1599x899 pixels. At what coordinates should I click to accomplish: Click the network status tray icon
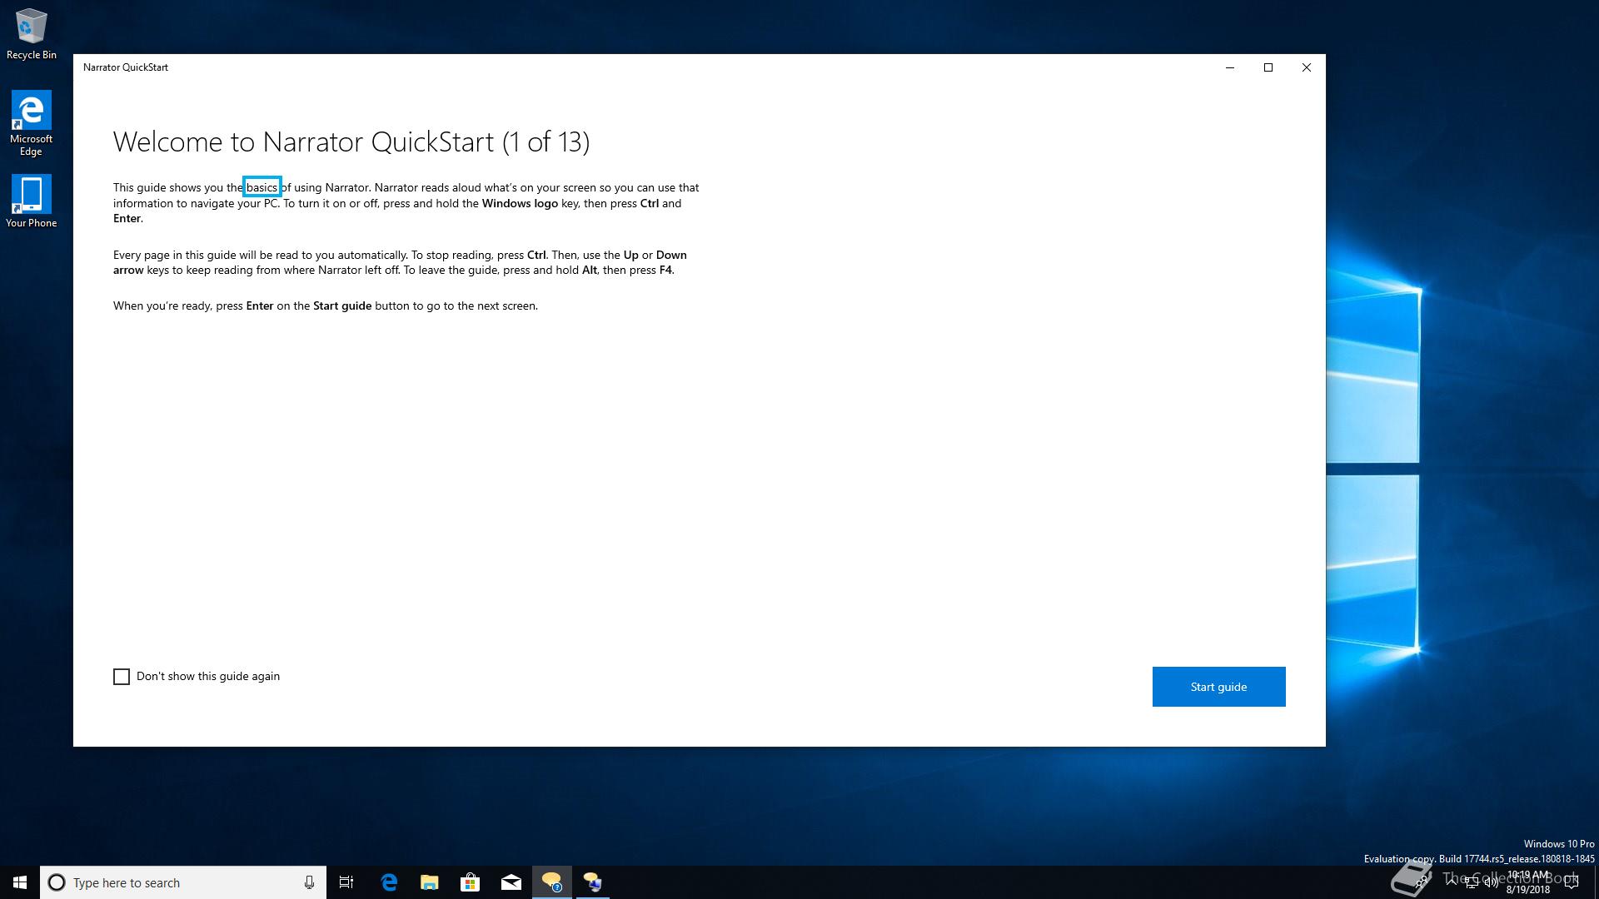coord(1472,882)
